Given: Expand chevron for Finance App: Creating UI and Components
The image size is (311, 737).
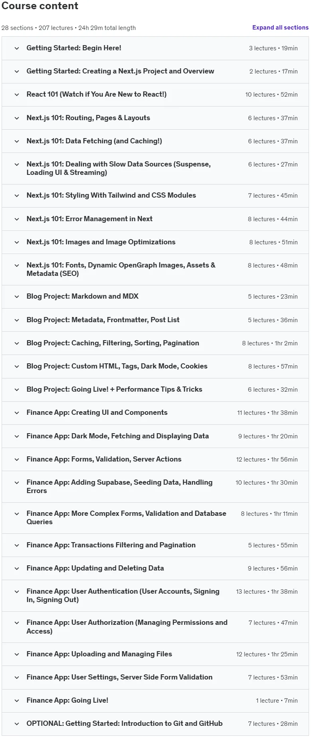Looking at the screenshot, I should (17, 413).
